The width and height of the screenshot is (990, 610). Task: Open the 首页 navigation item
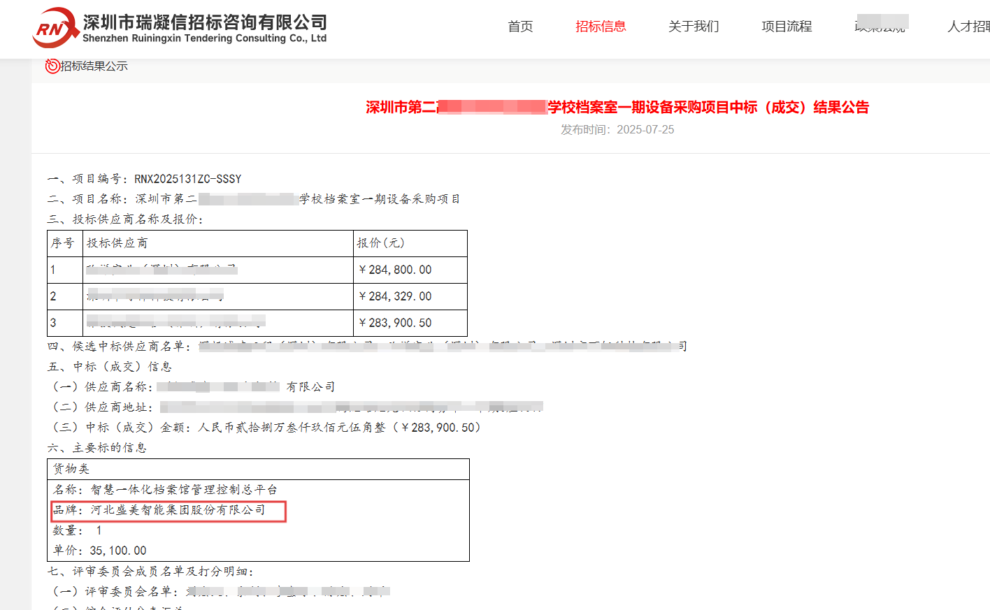tap(520, 27)
